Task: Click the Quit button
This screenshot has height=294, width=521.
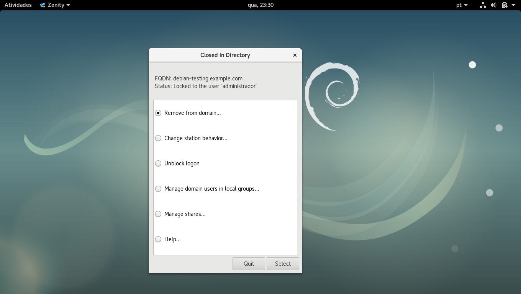Action: click(249, 263)
